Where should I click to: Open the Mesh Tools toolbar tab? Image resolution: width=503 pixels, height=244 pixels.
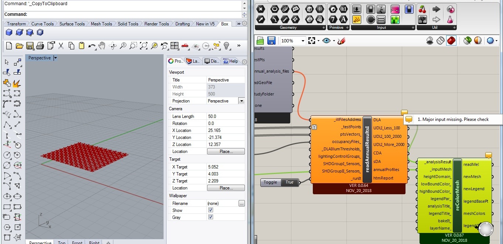pos(101,24)
